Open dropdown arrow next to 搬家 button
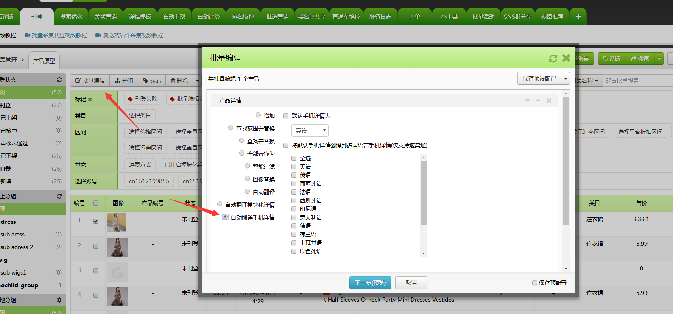The image size is (673, 314). coord(659,58)
